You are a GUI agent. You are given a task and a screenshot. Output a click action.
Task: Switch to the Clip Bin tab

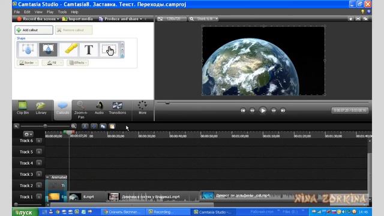coord(23,108)
